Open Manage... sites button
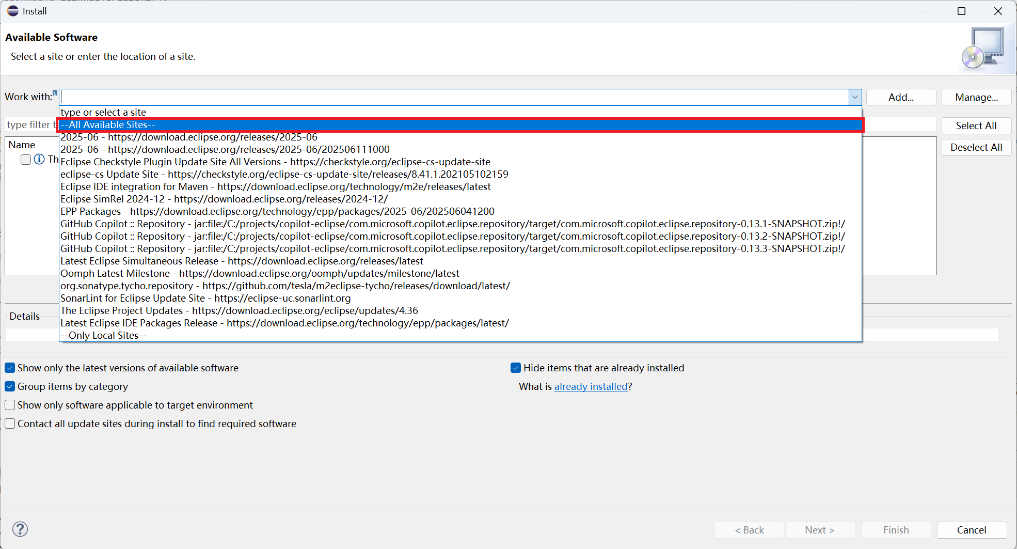Image resolution: width=1017 pixels, height=549 pixels. click(976, 97)
